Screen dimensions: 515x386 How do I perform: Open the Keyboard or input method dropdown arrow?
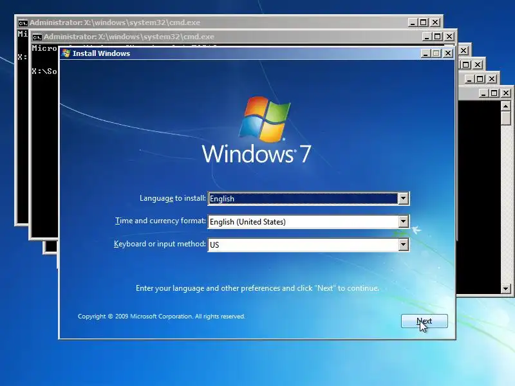point(403,244)
